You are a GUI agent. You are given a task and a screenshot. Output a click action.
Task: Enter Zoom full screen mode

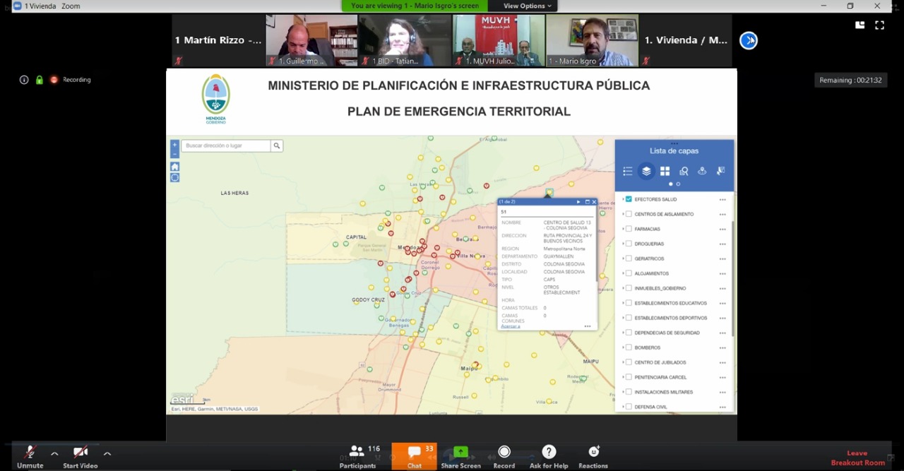point(879,25)
